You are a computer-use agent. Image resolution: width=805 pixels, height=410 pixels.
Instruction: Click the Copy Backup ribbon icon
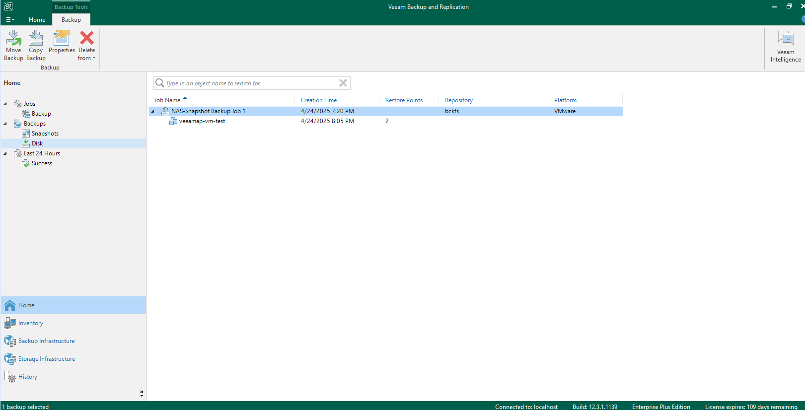tap(36, 38)
